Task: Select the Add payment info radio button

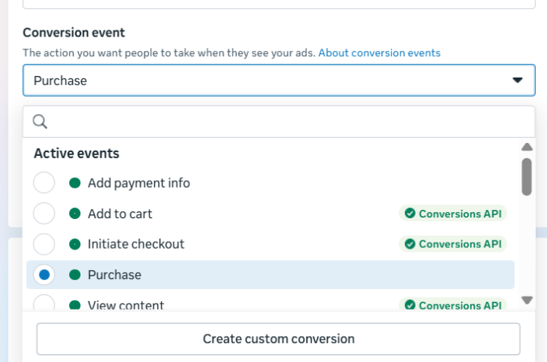Action: tap(44, 183)
